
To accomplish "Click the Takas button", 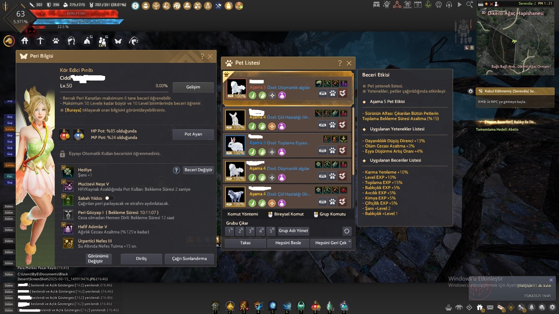I will [x=245, y=243].
